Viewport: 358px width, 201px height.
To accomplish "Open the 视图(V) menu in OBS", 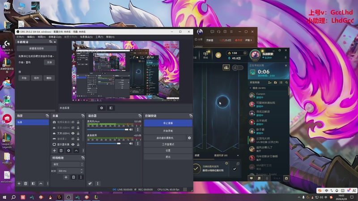I will click(x=42, y=37).
